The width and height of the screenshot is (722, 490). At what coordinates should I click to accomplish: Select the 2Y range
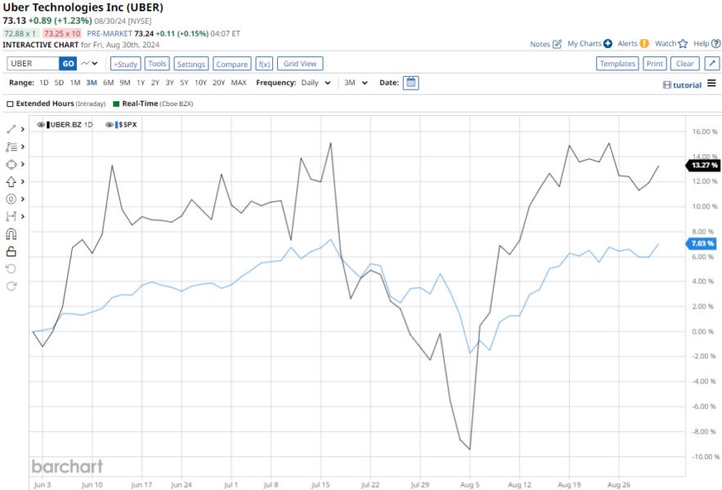tap(155, 82)
